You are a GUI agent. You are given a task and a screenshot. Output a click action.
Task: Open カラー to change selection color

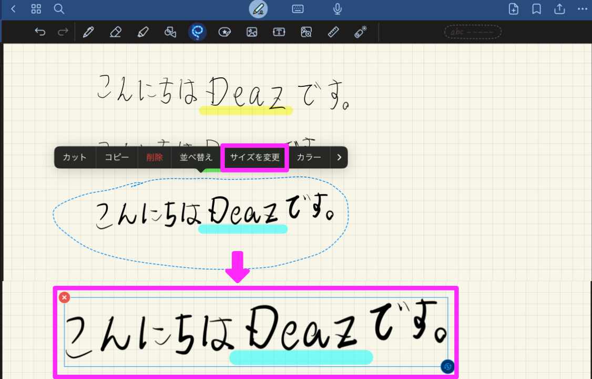coord(309,157)
